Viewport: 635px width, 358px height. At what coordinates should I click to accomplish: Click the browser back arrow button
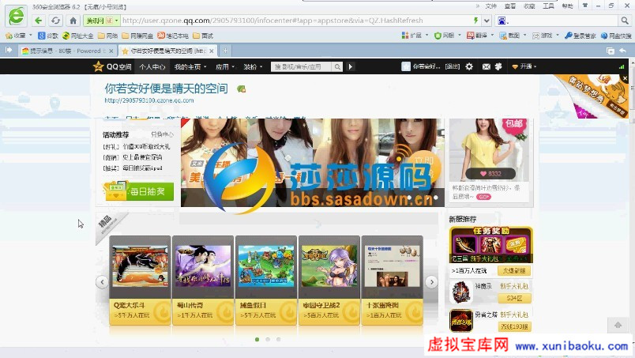point(38,21)
